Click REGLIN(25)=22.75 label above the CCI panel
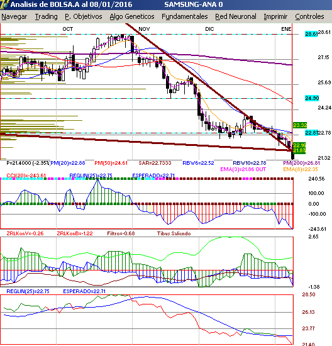332x346 pixels. [x=91, y=176]
